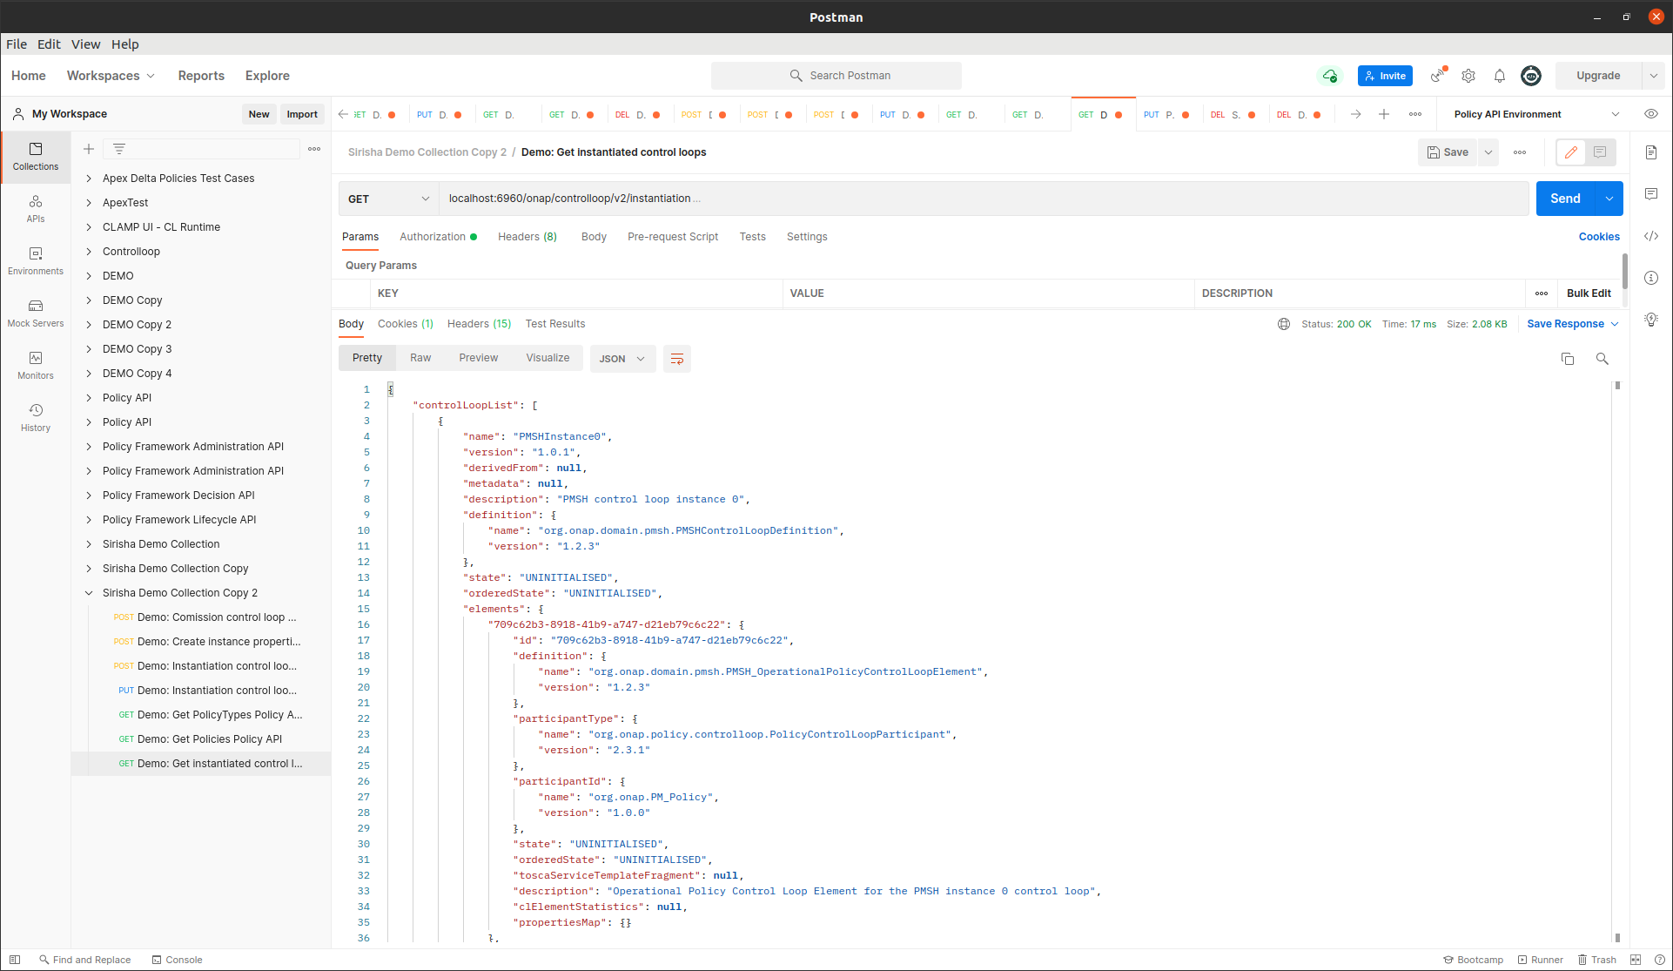Viewport: 1673px width, 971px height.
Task: Open the Send button arrow dropdown
Action: point(1609,199)
